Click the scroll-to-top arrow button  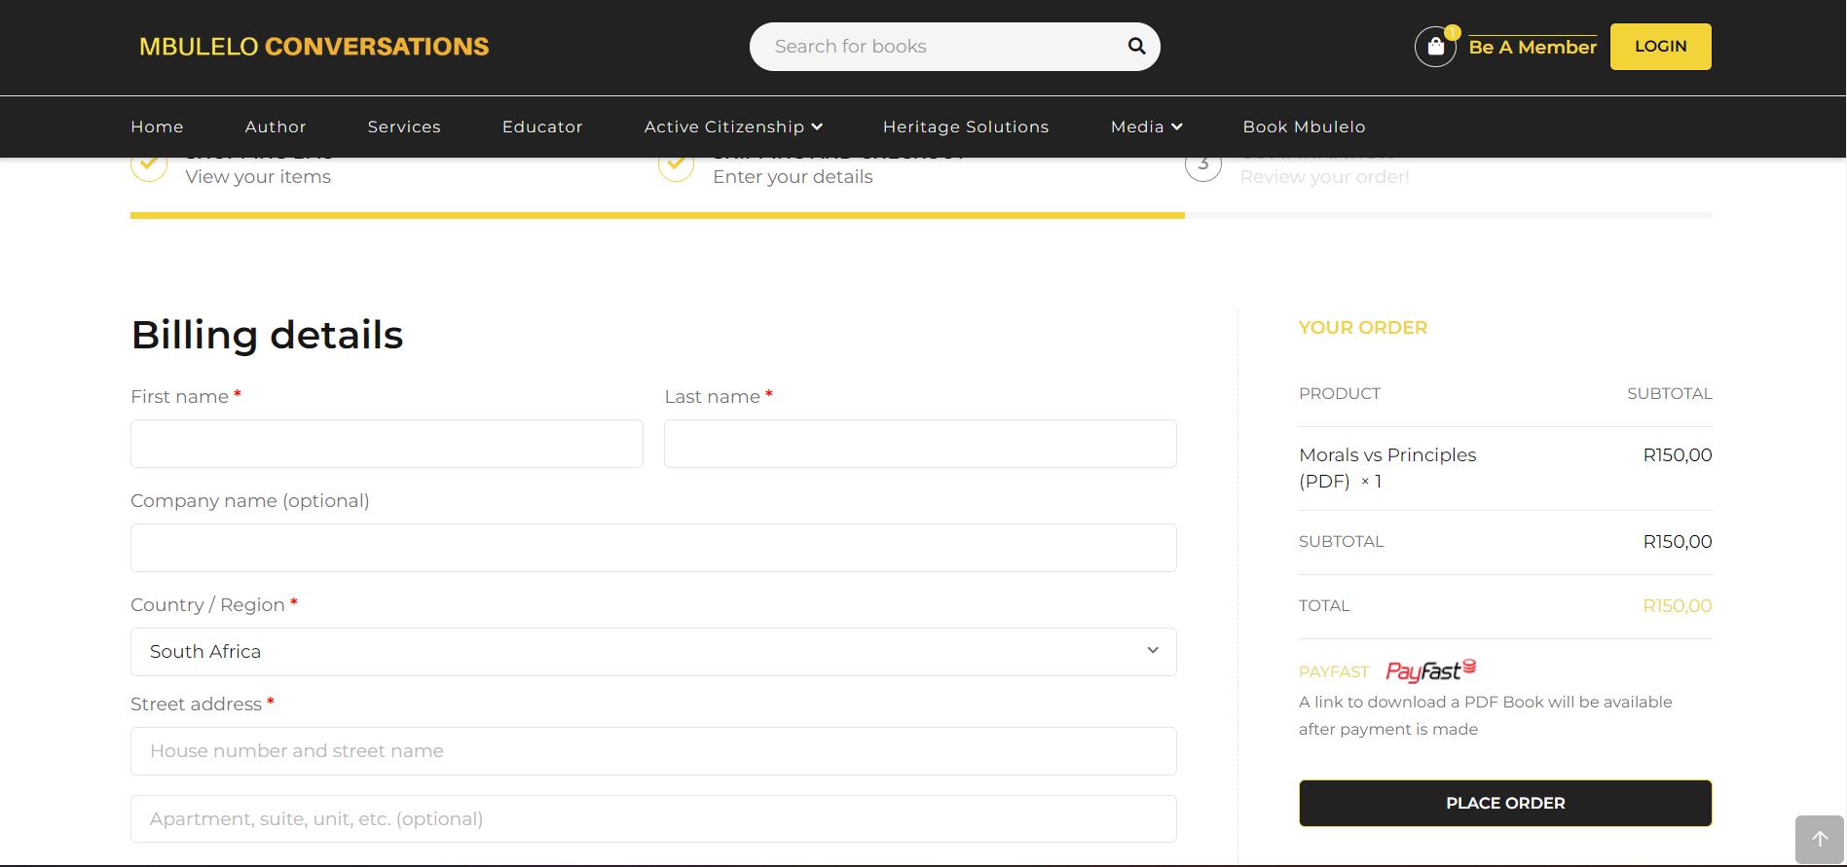tap(1819, 839)
